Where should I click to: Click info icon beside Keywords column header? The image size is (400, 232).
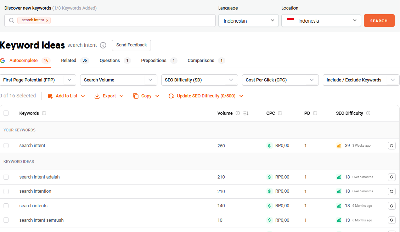(x=44, y=113)
